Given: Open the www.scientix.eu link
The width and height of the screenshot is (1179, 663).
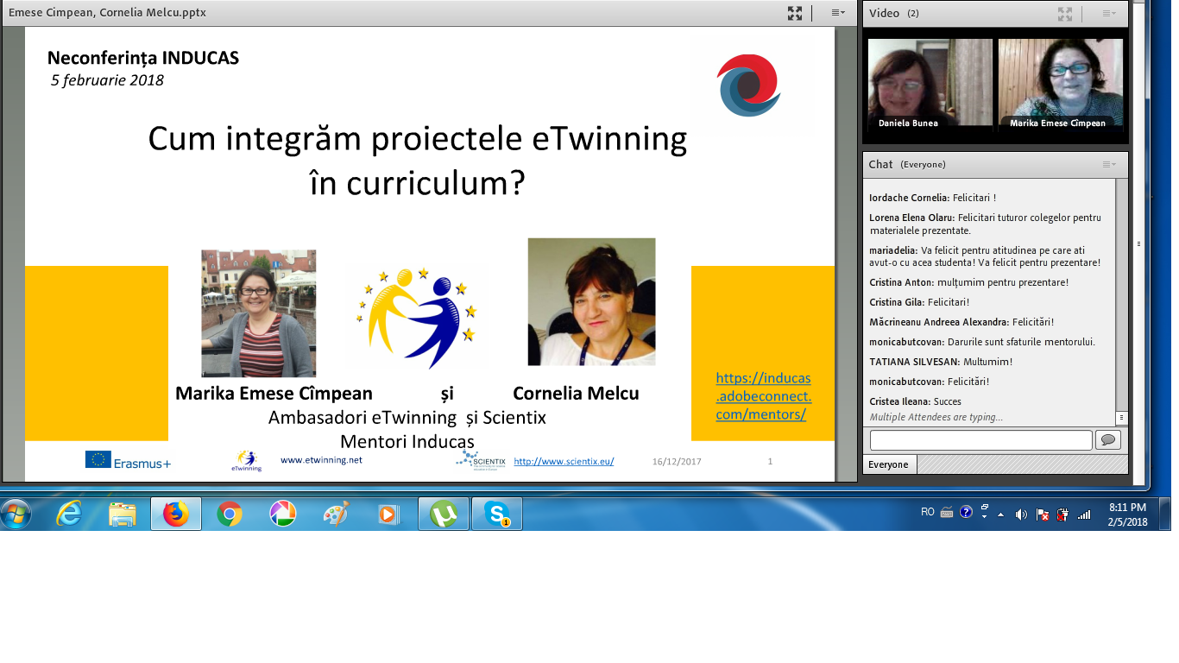Looking at the screenshot, I should pyautogui.click(x=564, y=461).
